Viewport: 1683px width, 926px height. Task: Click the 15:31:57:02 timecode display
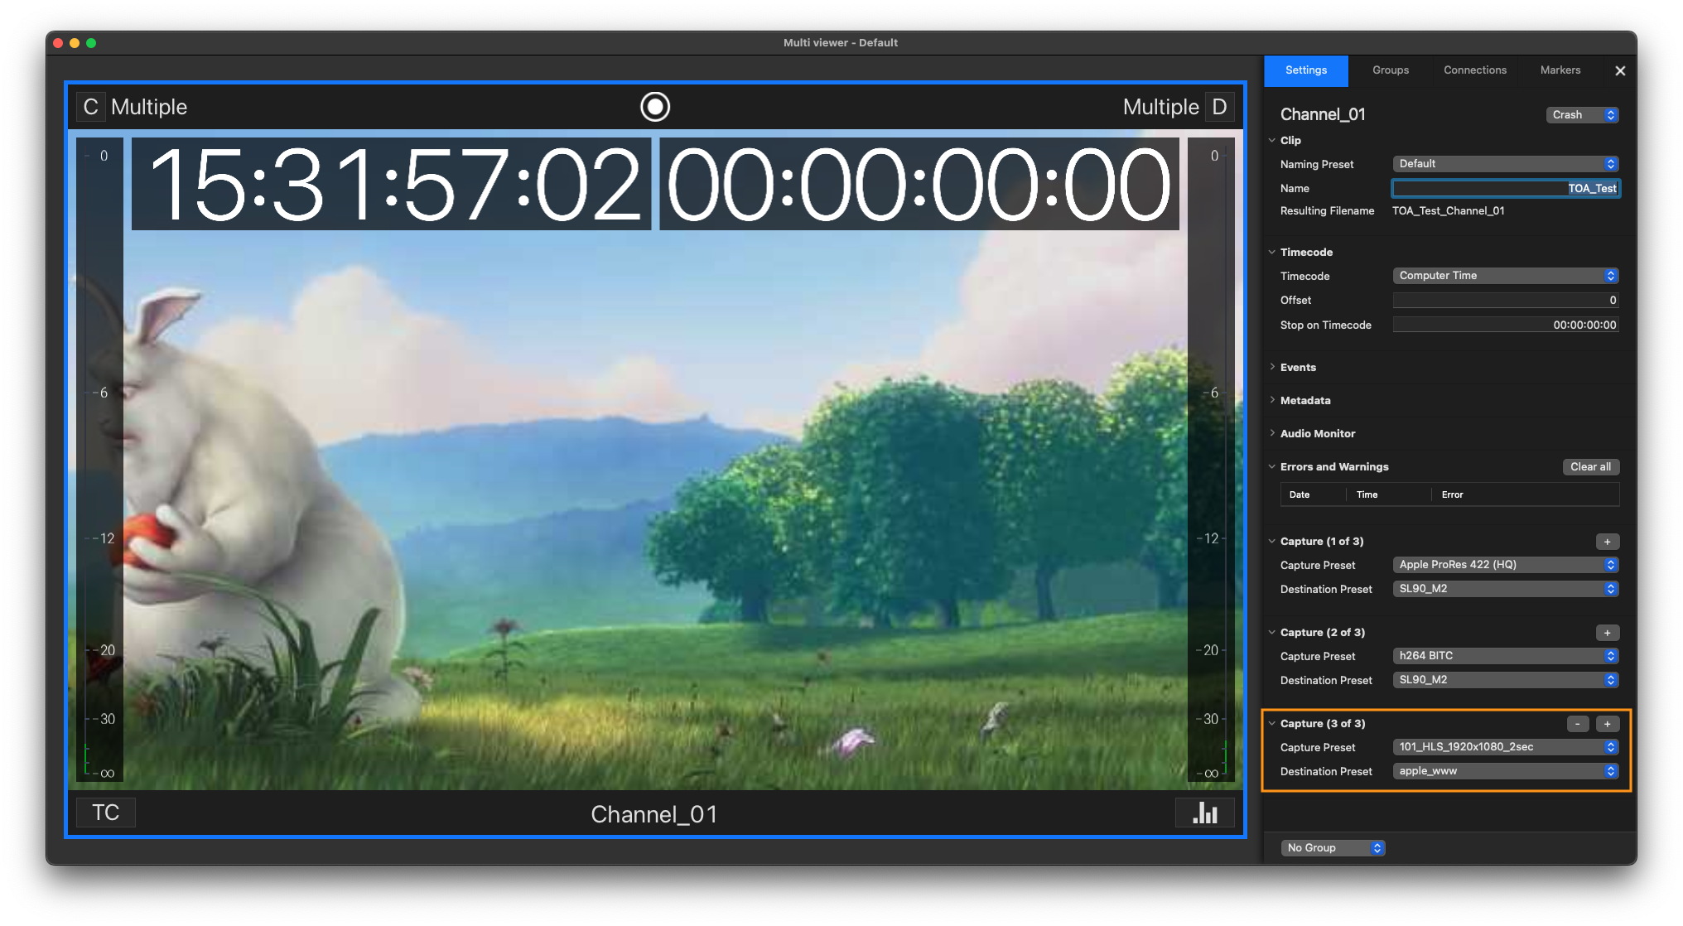pos(393,184)
